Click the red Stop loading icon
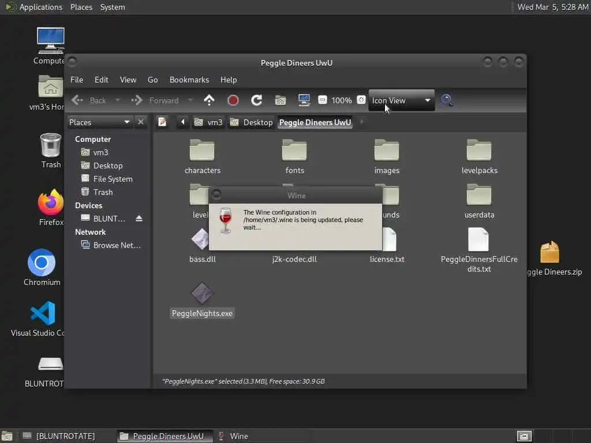 tap(233, 100)
